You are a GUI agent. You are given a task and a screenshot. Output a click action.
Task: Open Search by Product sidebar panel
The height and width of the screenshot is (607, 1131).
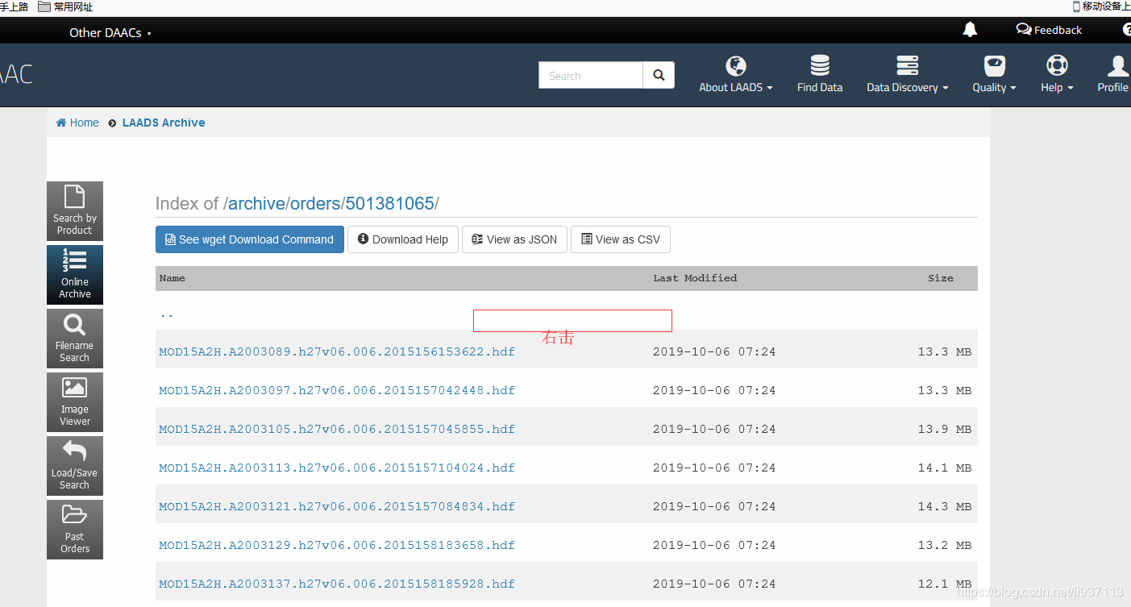point(75,211)
